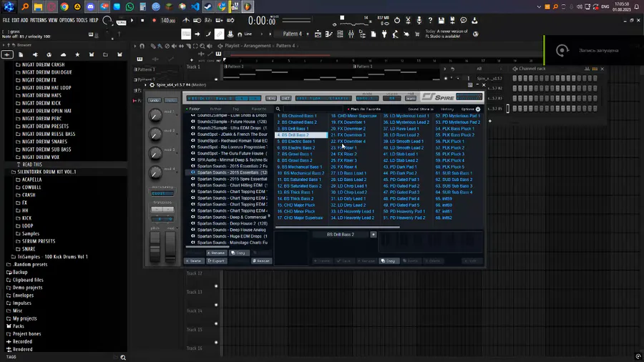
Task: Click the browser folder icon tab
Action: (x=106, y=54)
